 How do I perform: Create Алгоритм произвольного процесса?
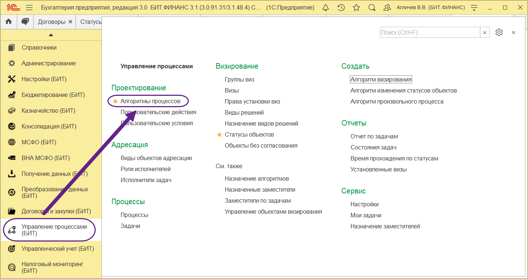click(397, 102)
